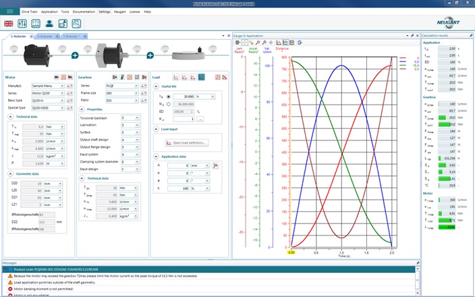Click the highlighted load type icon in Load header

click(x=202, y=78)
